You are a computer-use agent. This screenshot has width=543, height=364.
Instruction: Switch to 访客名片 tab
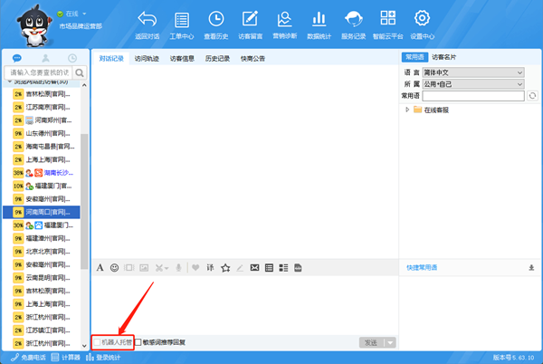[x=448, y=58]
